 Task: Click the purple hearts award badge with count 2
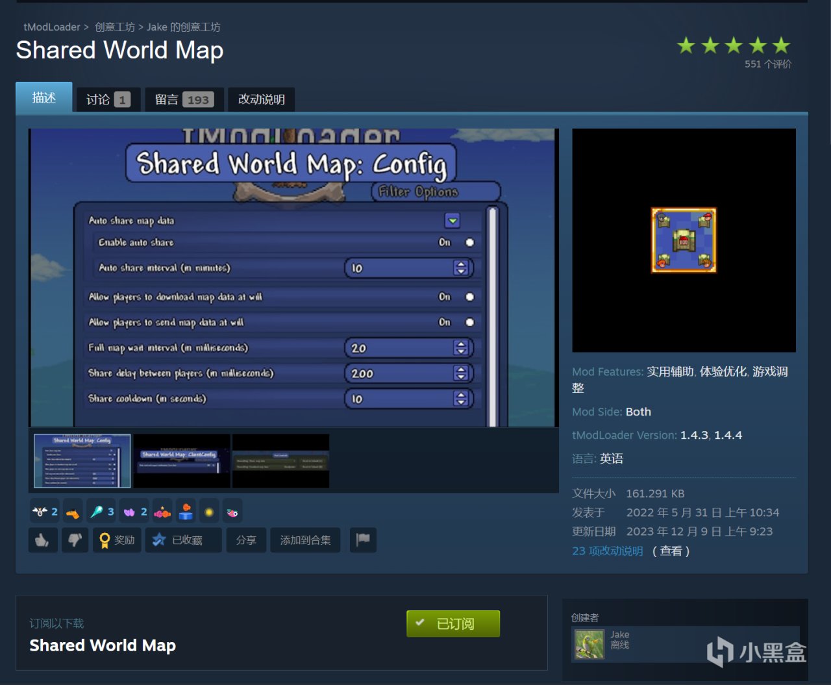point(135,512)
